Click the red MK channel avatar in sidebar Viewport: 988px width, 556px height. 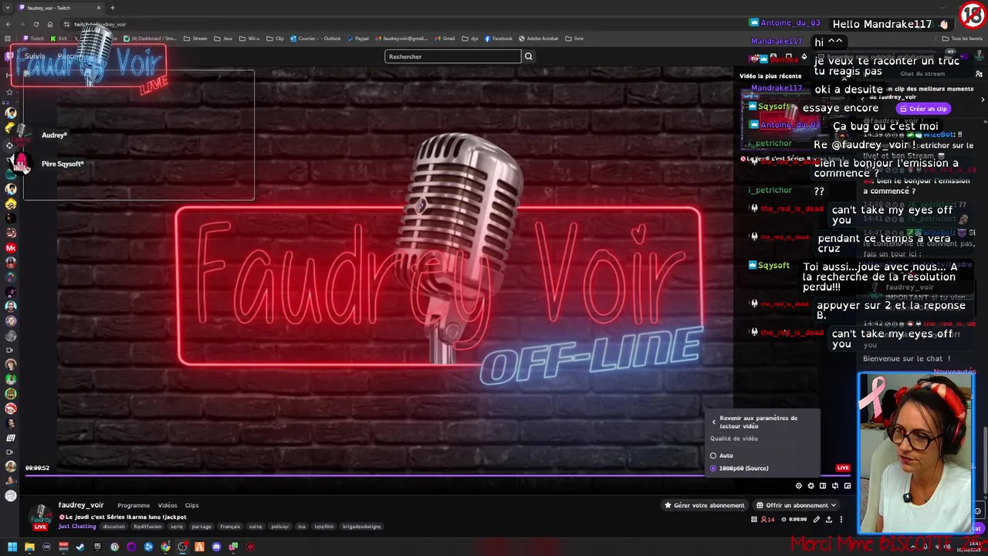tap(11, 248)
